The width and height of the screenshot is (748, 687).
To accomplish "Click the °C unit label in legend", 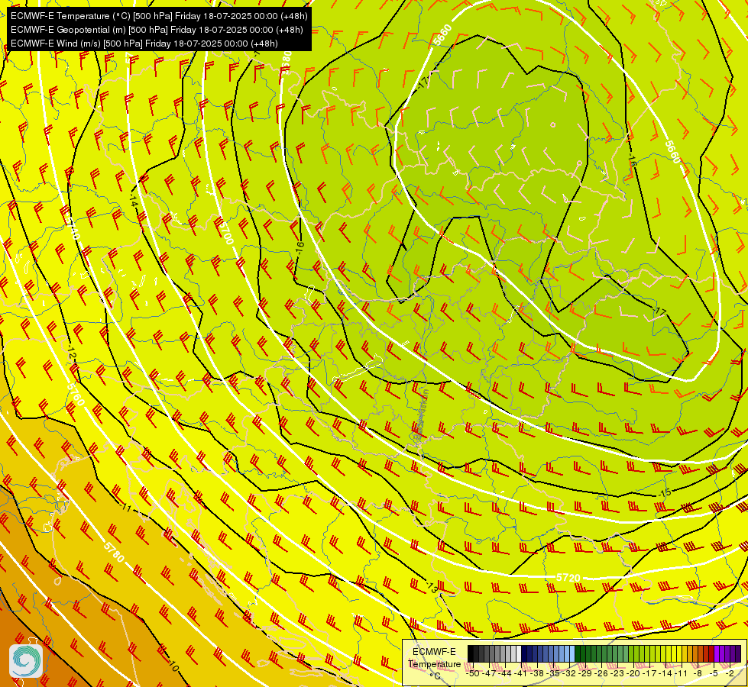I will point(435,676).
